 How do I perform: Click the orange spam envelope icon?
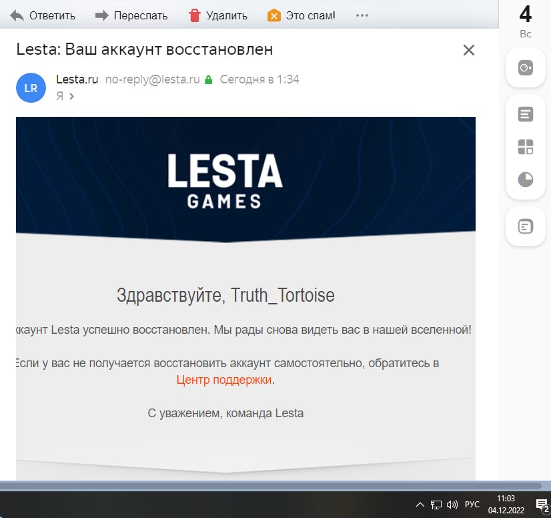coord(274,15)
